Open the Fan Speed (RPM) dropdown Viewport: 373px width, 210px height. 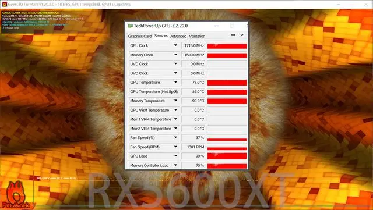coord(175,147)
